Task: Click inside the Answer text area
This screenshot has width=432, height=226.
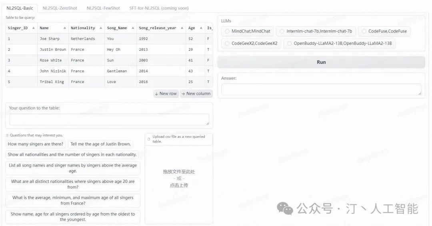Action: coord(321,89)
